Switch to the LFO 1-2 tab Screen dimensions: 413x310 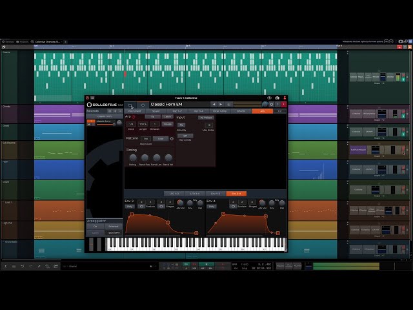coord(174,194)
